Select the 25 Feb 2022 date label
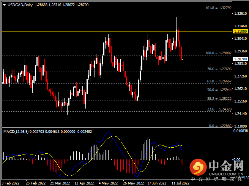The image size is (249, 186). tap(36, 183)
